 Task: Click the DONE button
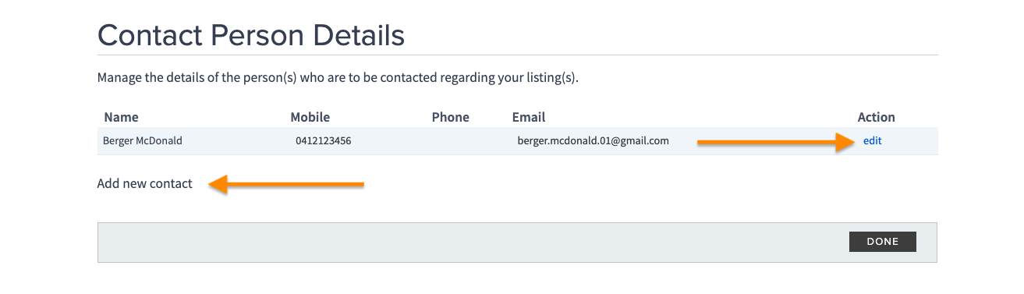882,242
